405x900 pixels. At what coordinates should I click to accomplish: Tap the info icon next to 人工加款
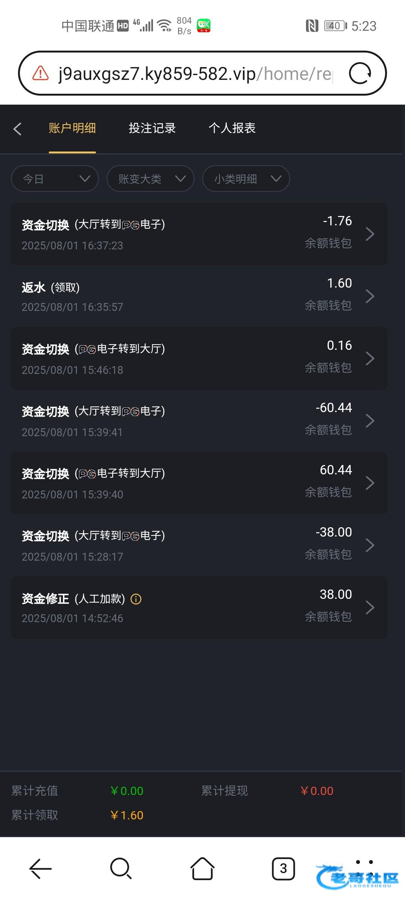[x=136, y=599]
